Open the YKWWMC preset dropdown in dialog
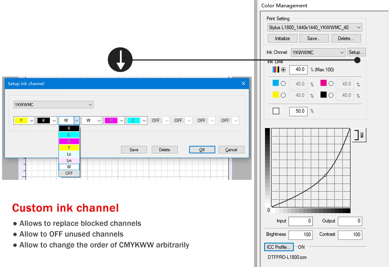Viewport: 389px width, 267px height. pos(53,105)
